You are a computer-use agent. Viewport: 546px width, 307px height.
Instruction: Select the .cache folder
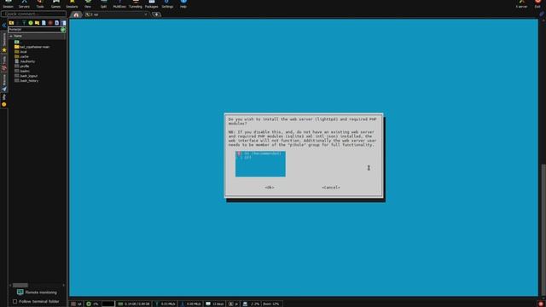21,56
